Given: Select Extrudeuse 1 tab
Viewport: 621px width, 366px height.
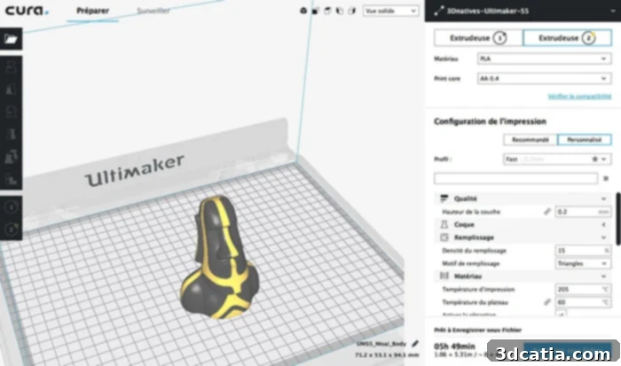Looking at the screenshot, I should pyautogui.click(x=478, y=38).
